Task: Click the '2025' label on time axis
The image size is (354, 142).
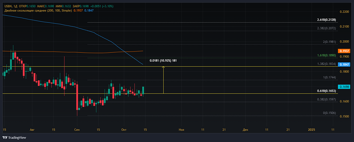Action: click(312, 130)
